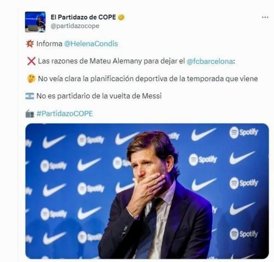Click the gold verified badge icon

[x=121, y=17]
